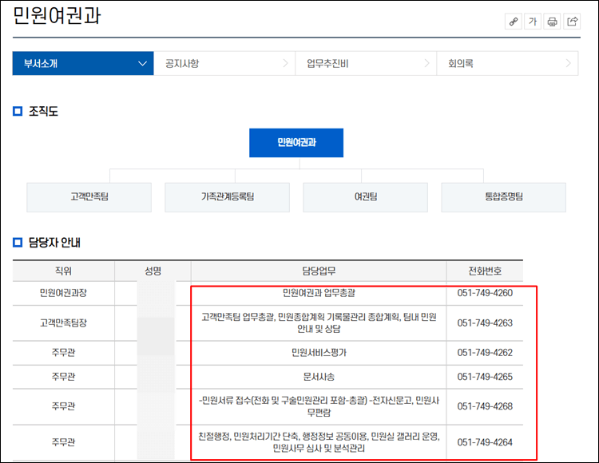Click the 담당자 안내 section heading
Viewport: 599px width, 463px height.
[54, 243]
